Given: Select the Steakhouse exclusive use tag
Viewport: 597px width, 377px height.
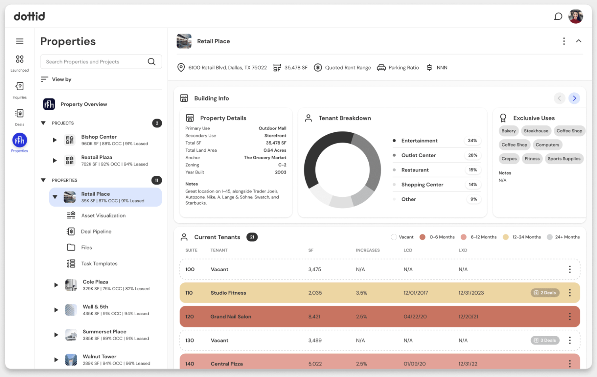Looking at the screenshot, I should tap(536, 131).
